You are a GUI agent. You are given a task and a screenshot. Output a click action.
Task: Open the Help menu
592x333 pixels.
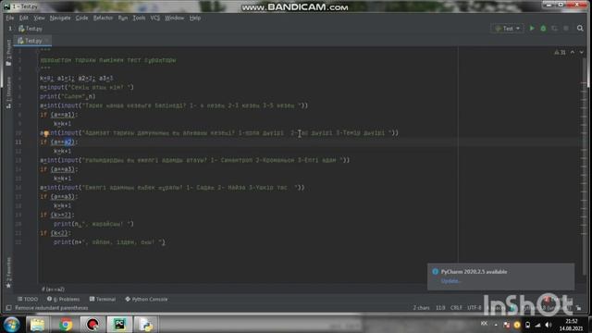point(195,18)
